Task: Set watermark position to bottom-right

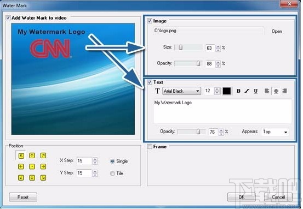Action: (x=43, y=178)
